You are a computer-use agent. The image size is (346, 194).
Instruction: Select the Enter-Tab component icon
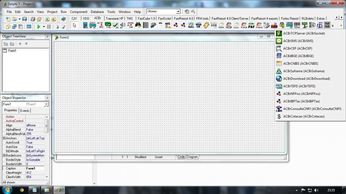(131, 25)
